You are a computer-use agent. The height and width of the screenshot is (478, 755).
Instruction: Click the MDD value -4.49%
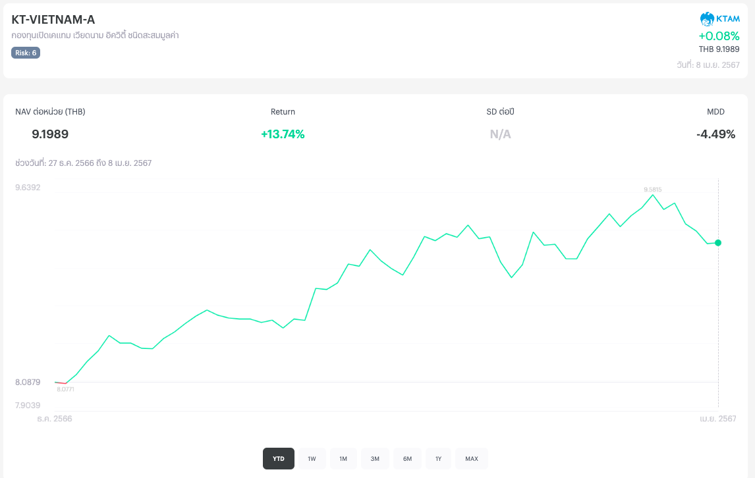coord(715,134)
